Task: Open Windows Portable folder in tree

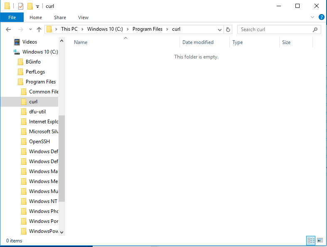Action: [x=43, y=221]
